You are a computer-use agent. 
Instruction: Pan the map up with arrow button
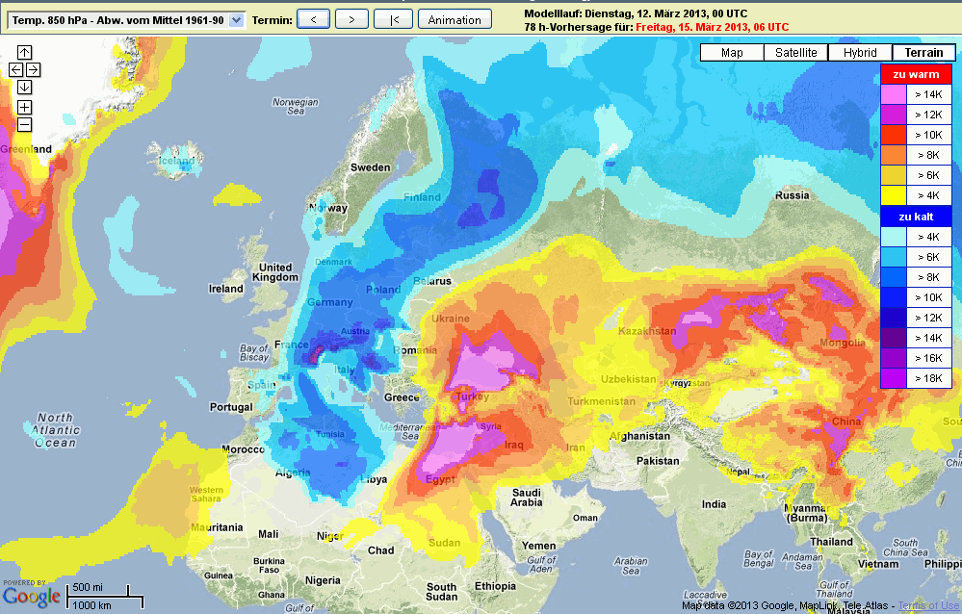(x=25, y=52)
